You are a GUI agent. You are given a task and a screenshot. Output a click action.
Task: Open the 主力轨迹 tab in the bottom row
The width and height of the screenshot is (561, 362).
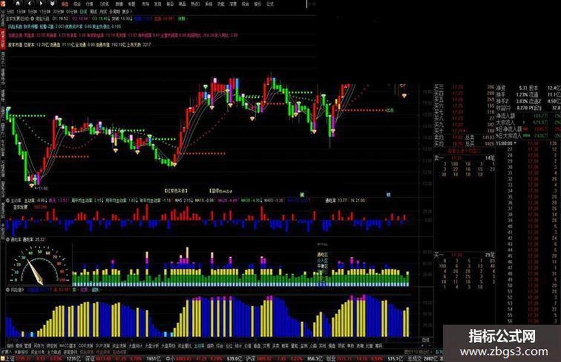point(54,352)
